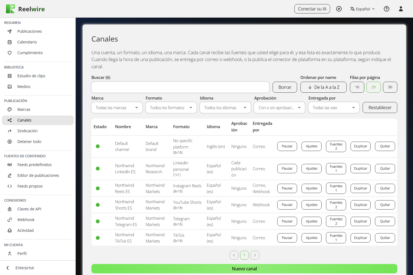Focus the Buscar search field

180,87
